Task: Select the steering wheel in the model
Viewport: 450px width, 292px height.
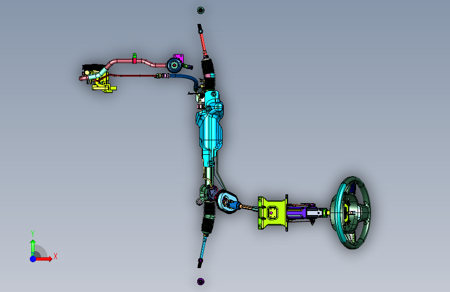Action: pyautogui.click(x=351, y=213)
